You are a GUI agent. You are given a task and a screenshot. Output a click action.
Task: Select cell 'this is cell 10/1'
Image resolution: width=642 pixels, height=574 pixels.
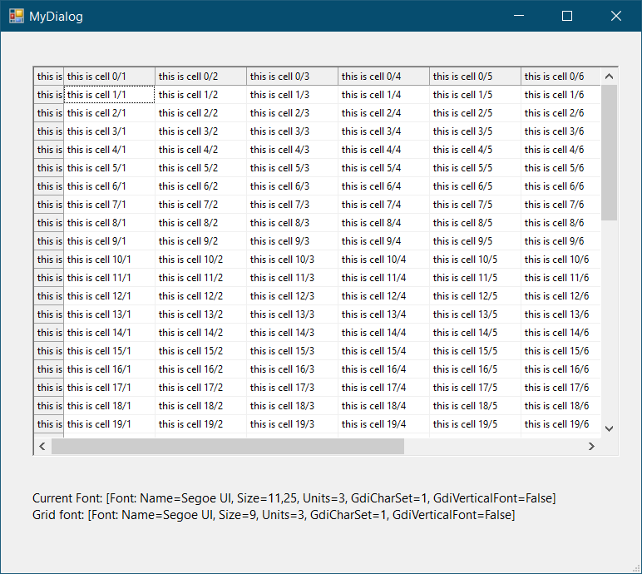tap(109, 260)
